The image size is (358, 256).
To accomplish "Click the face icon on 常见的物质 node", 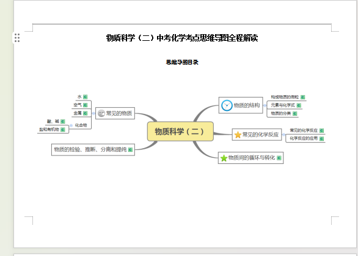I will [x=101, y=113].
